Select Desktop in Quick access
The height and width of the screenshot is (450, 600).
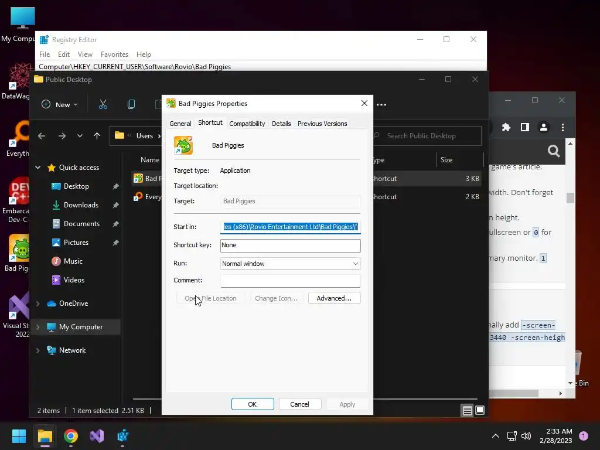click(76, 186)
